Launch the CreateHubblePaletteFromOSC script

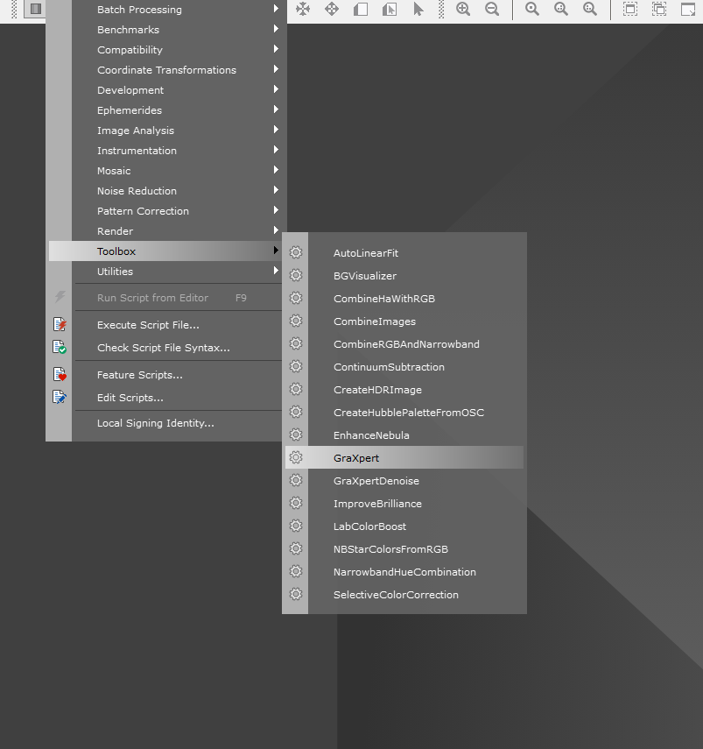click(x=404, y=413)
